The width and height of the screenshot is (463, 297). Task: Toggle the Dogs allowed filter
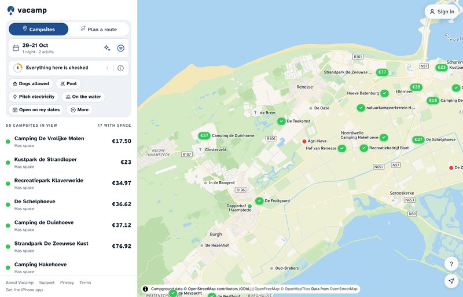(31, 83)
